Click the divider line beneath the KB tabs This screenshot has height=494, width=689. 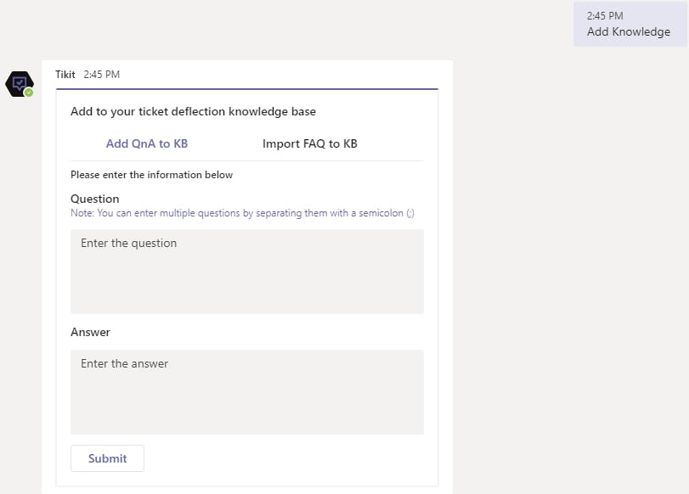point(246,161)
